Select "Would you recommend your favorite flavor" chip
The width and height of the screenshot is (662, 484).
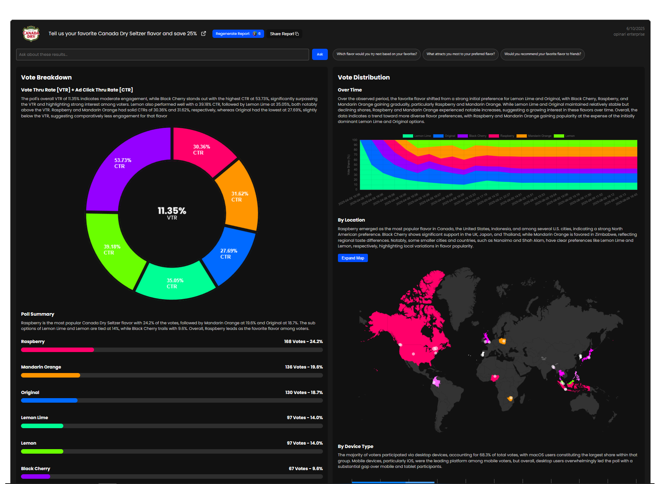542,54
